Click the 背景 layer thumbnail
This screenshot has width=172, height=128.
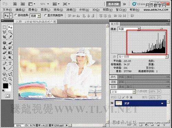pos(119,103)
